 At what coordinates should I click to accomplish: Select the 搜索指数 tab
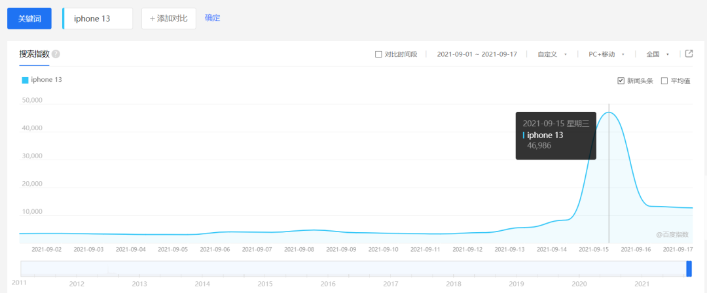pyautogui.click(x=34, y=54)
